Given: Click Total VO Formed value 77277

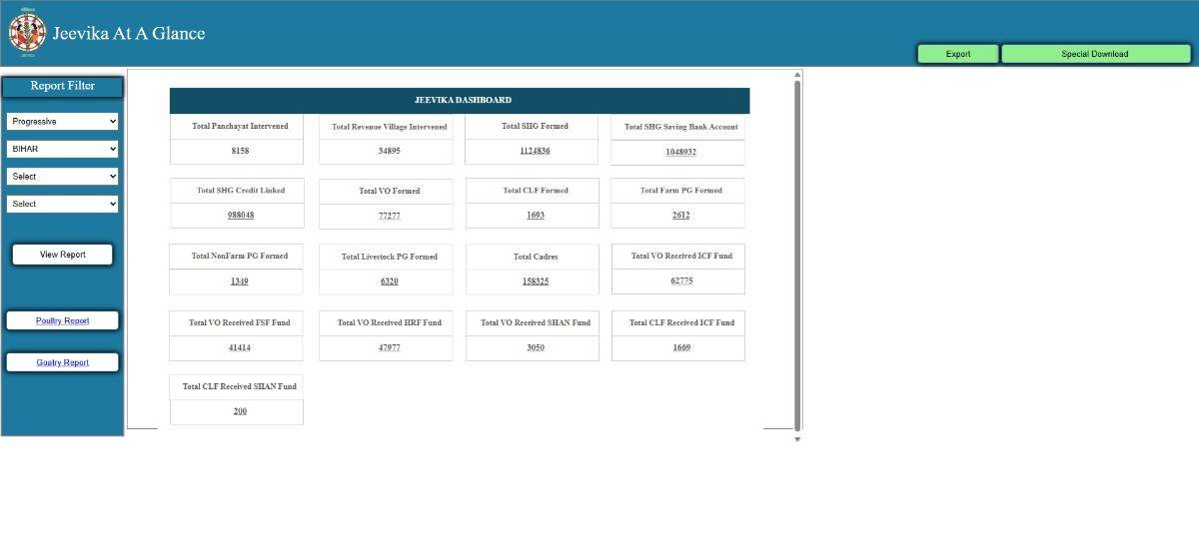Looking at the screenshot, I should point(389,216).
